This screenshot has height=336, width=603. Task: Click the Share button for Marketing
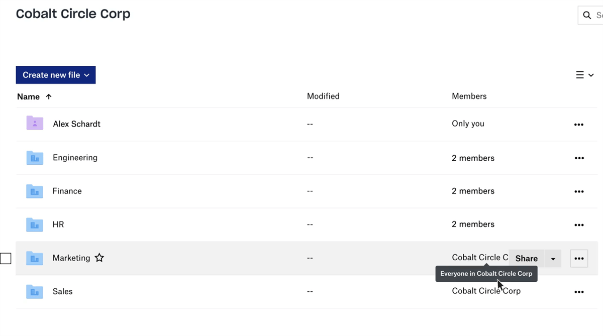pyautogui.click(x=526, y=259)
